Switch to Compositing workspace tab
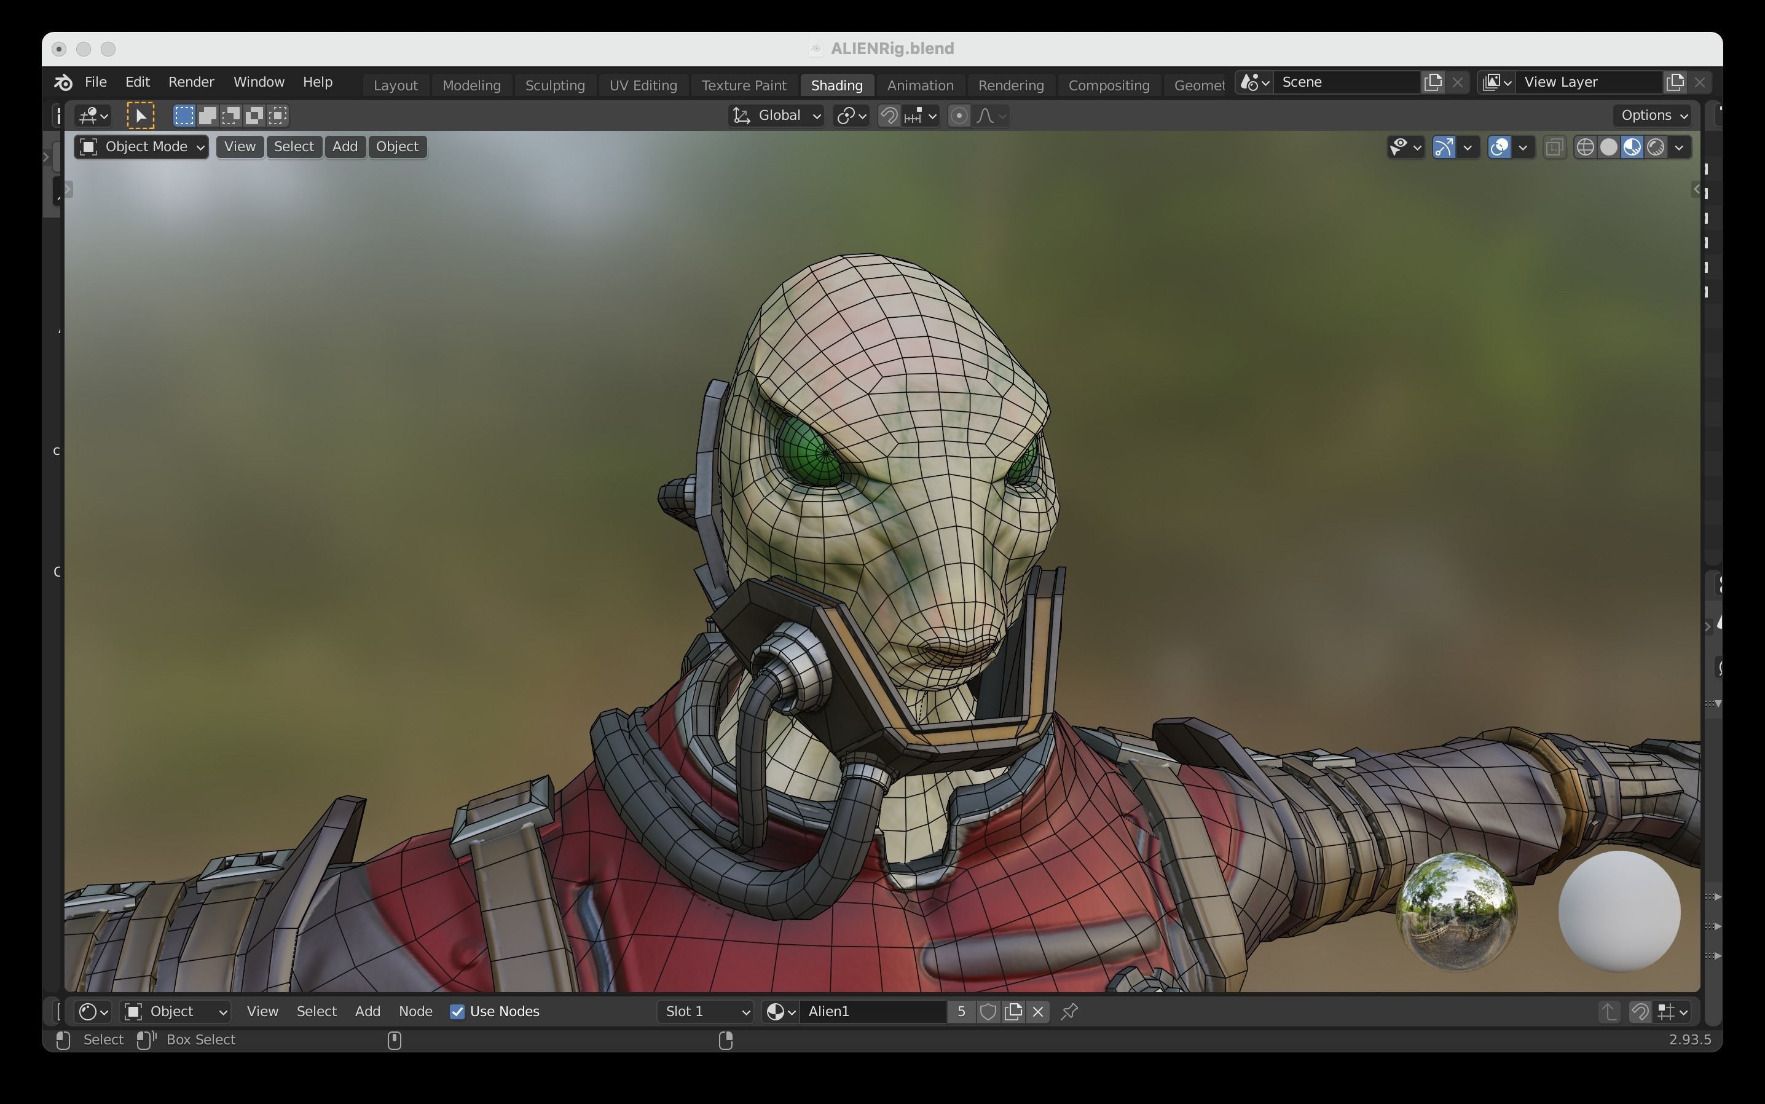The height and width of the screenshot is (1104, 1765). (1109, 85)
